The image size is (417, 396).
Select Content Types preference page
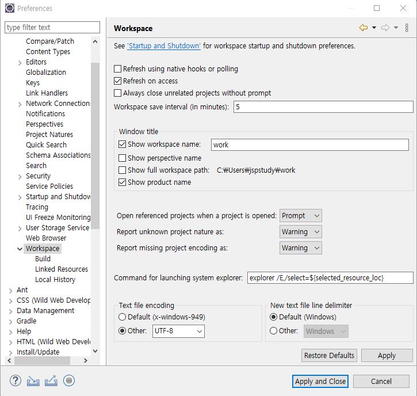click(48, 52)
